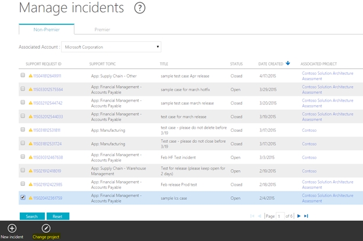Image resolution: width=363 pixels, height=241 pixels.
Task: Click the Change project pencil icon
Action: tap(46, 228)
